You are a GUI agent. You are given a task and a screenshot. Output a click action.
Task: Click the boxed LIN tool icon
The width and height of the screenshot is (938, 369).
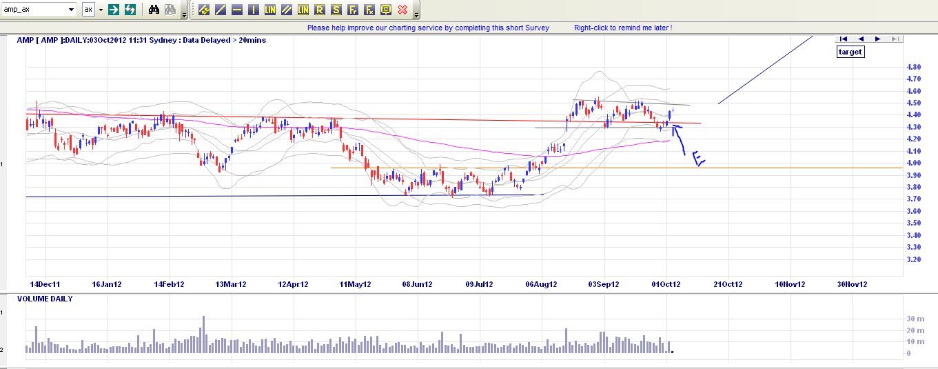click(x=303, y=10)
